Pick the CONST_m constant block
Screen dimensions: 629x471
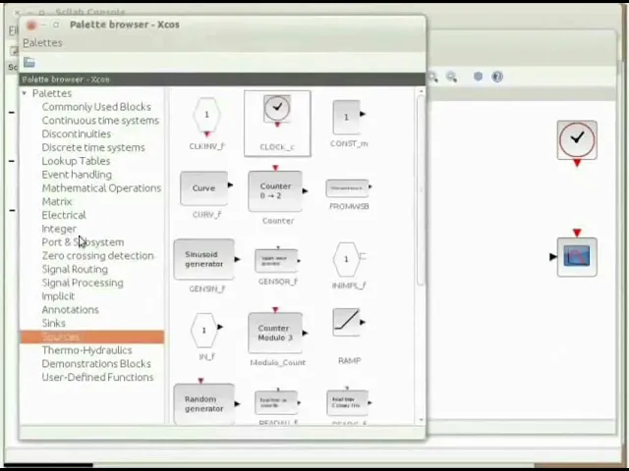(x=349, y=118)
